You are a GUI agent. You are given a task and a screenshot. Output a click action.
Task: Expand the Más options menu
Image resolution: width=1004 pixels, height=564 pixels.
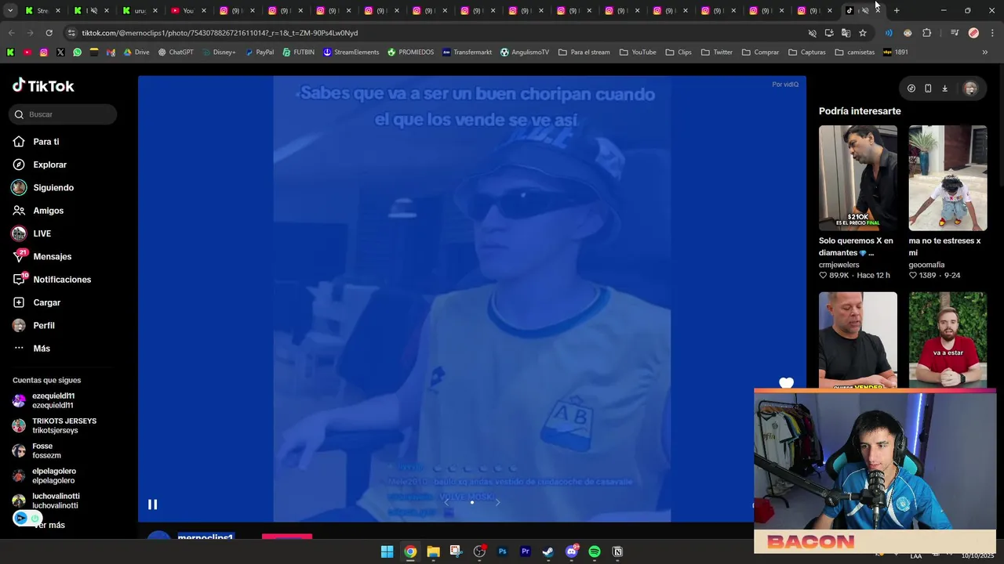31,349
